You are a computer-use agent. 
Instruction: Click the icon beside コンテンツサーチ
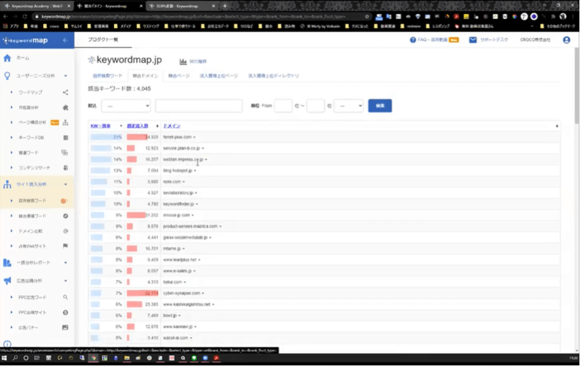point(65,168)
